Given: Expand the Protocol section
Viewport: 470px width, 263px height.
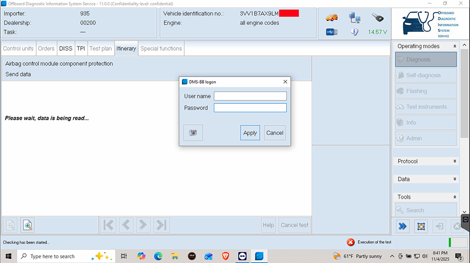Looking at the screenshot, I should (454, 162).
